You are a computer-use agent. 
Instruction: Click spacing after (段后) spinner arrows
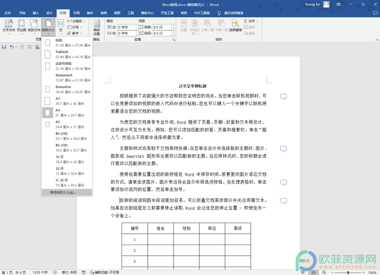(x=171, y=33)
